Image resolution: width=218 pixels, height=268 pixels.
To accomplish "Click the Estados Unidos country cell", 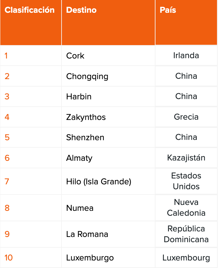I will 186,181.
